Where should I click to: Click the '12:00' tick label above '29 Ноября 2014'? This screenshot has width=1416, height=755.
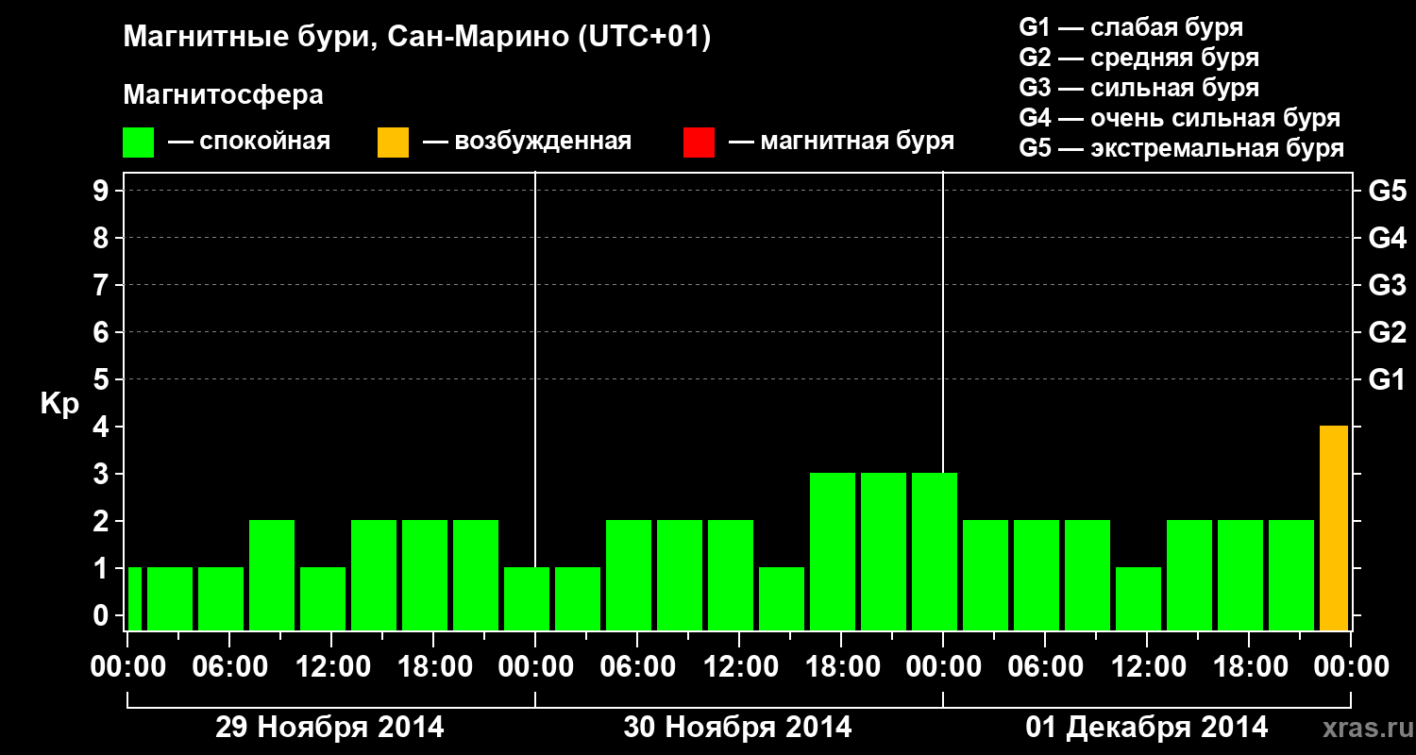331,666
